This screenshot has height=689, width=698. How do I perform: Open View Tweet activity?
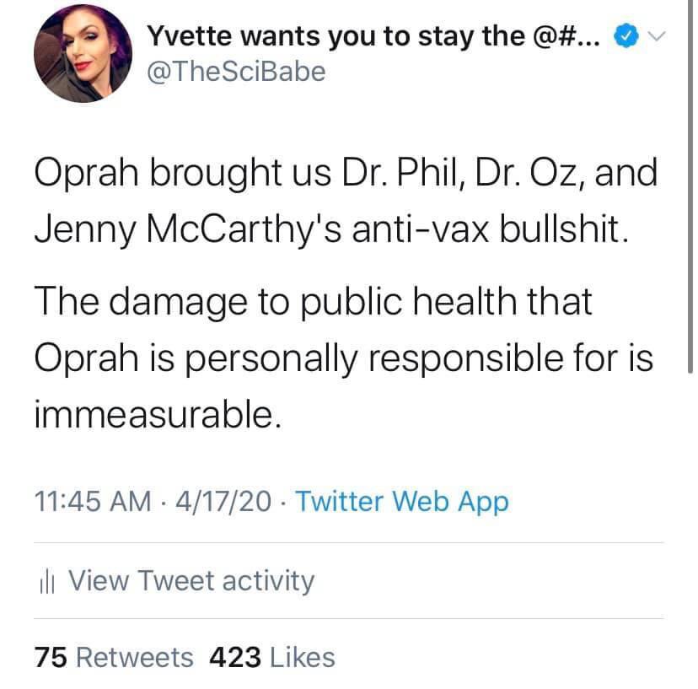tap(191, 581)
